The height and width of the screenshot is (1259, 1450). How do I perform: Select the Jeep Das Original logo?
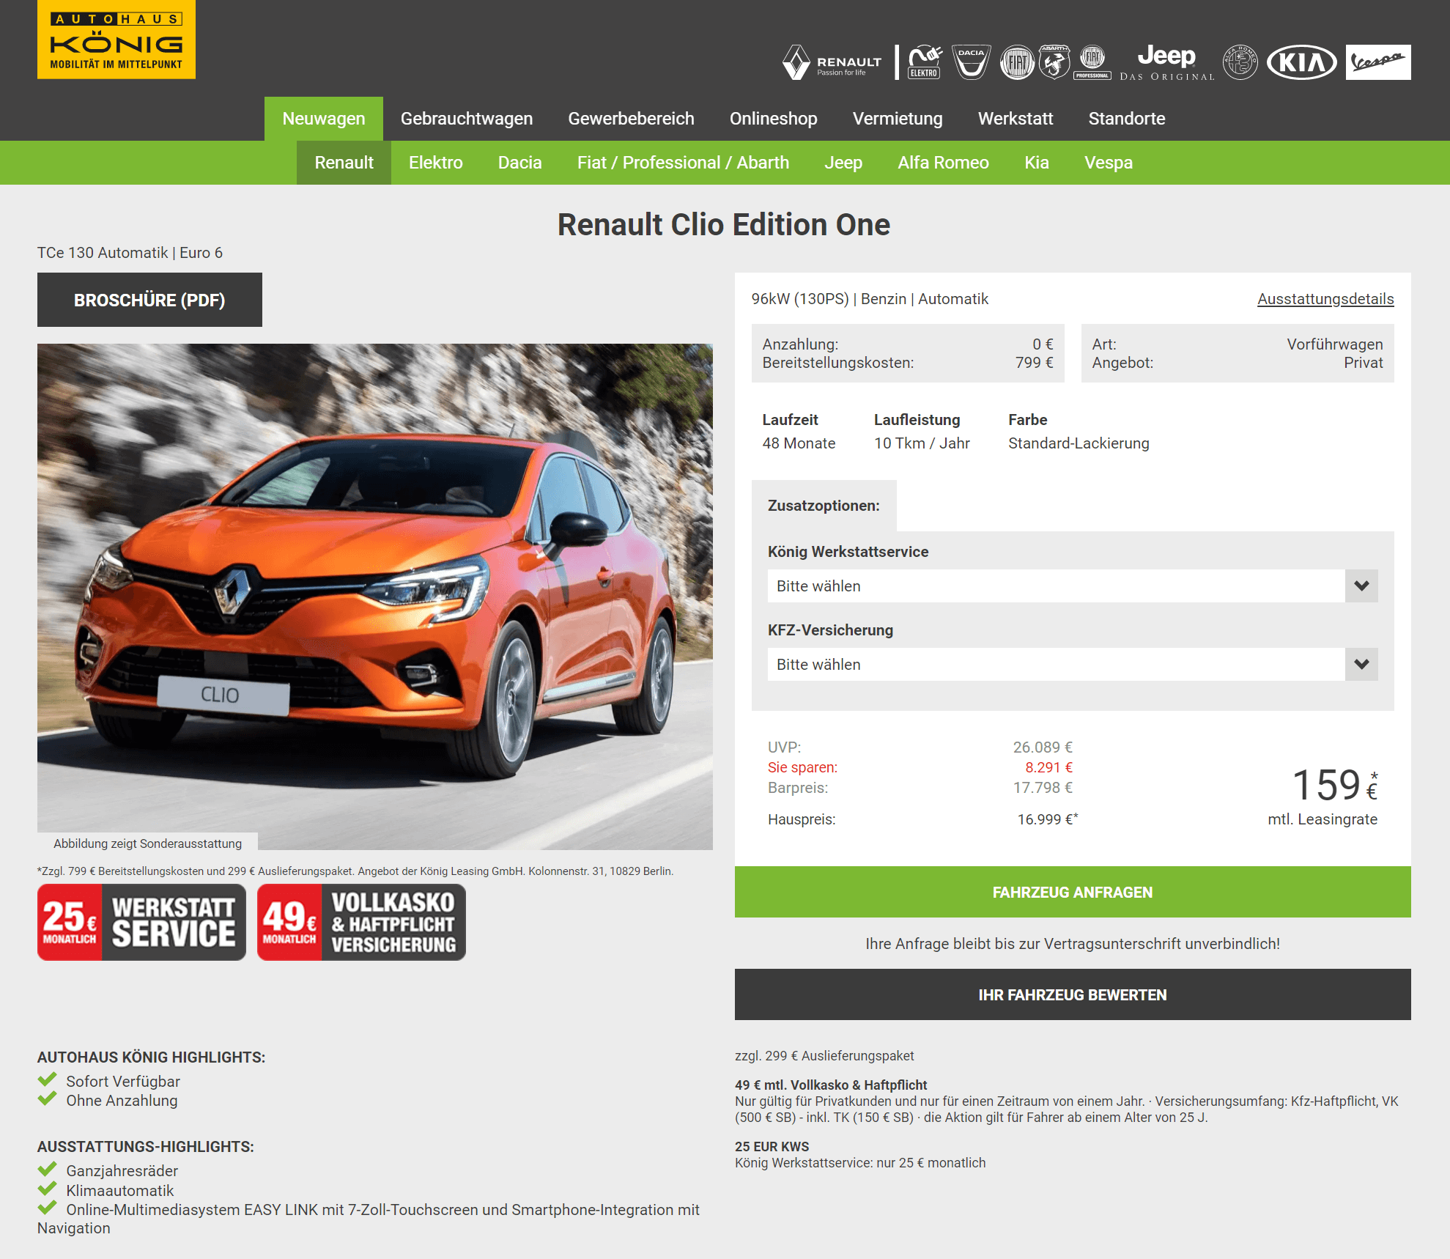1166,62
